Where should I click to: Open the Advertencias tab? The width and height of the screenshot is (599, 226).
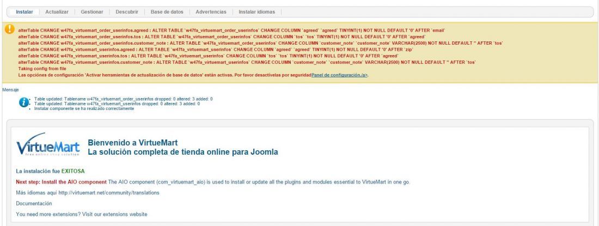(x=211, y=12)
